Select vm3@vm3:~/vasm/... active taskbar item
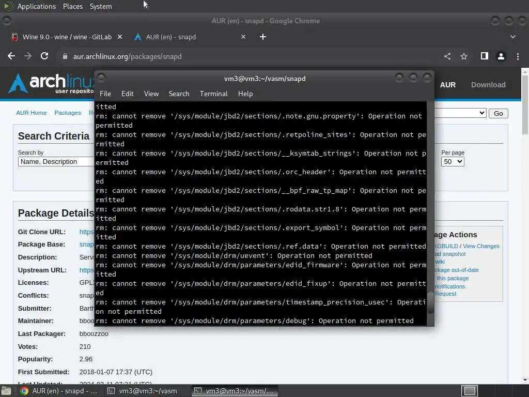Viewport: 529px width, 397px height. pos(235,391)
